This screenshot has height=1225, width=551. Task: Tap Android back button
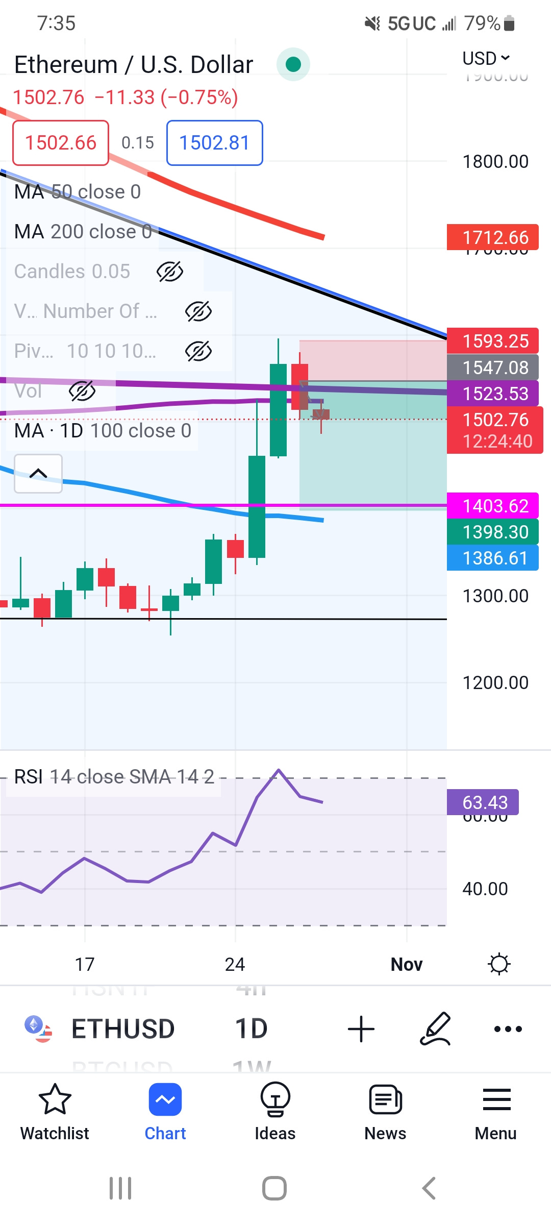coord(429,1188)
